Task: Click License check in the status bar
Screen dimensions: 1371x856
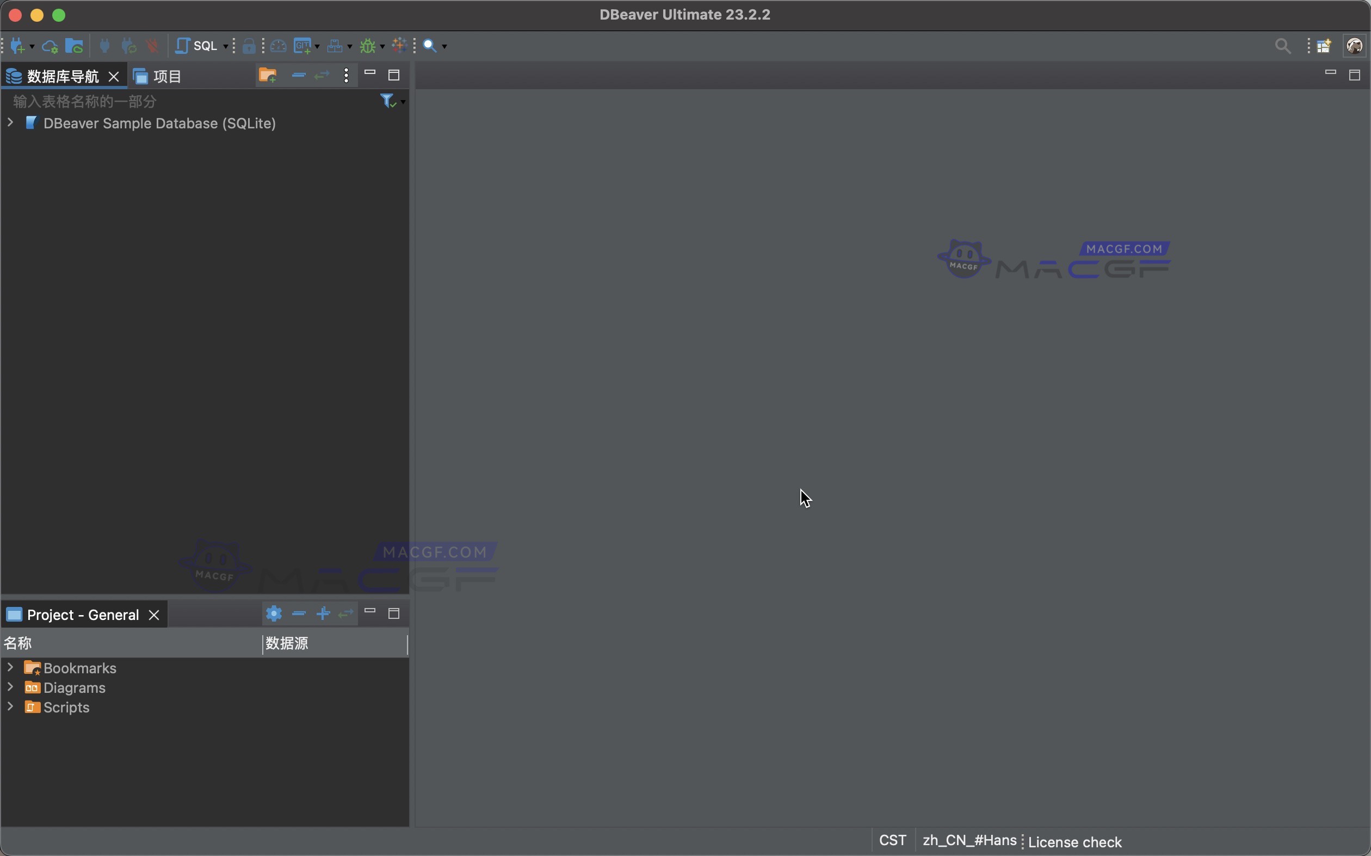Action: [1075, 842]
